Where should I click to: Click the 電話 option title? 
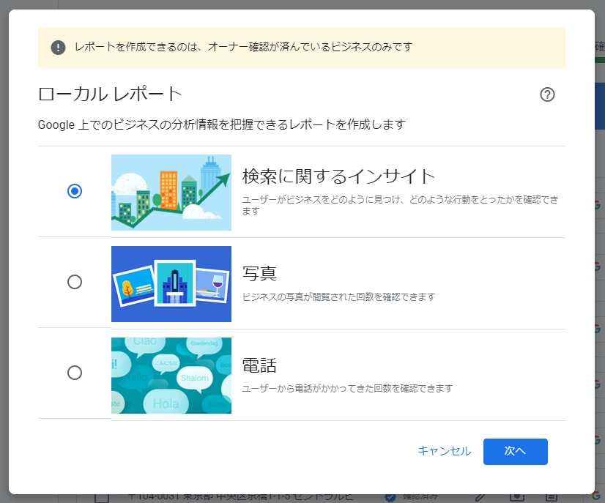click(x=259, y=365)
